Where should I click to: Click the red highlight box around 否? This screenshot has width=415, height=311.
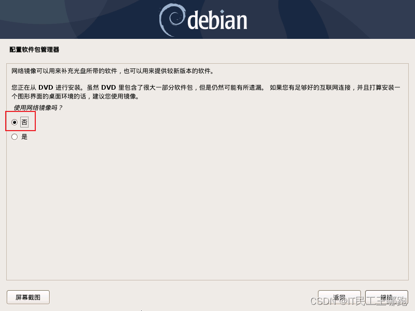click(x=20, y=121)
